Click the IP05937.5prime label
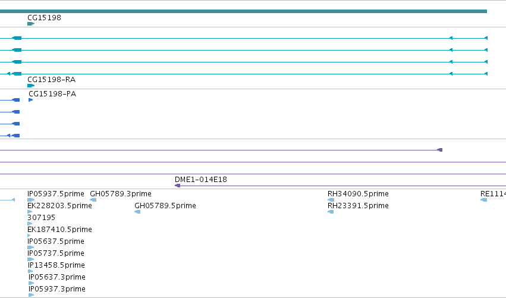Viewport: 506px width, 298px height. [x=55, y=194]
